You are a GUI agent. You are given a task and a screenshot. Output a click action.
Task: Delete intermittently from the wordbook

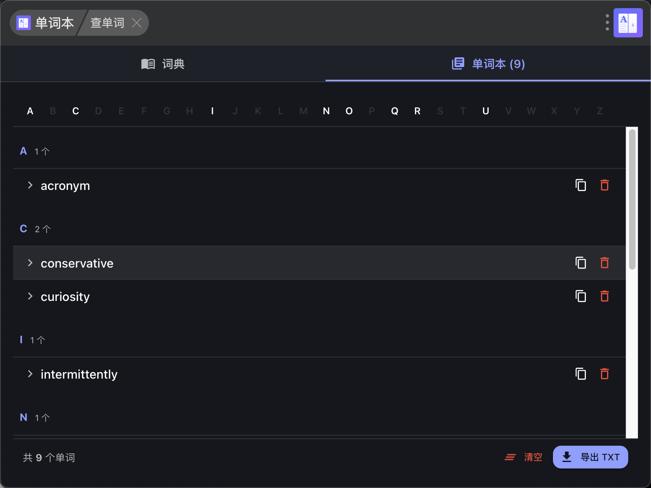pyautogui.click(x=605, y=374)
